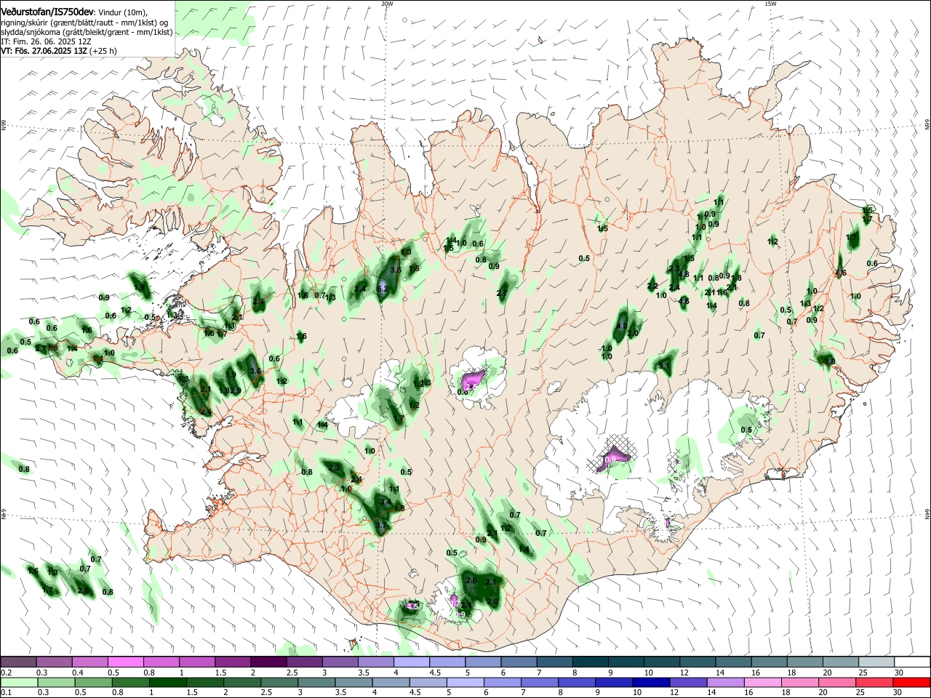931x698 pixels.
Task: Select dark purple top-row swatch labelled 2
Action: (x=268, y=662)
